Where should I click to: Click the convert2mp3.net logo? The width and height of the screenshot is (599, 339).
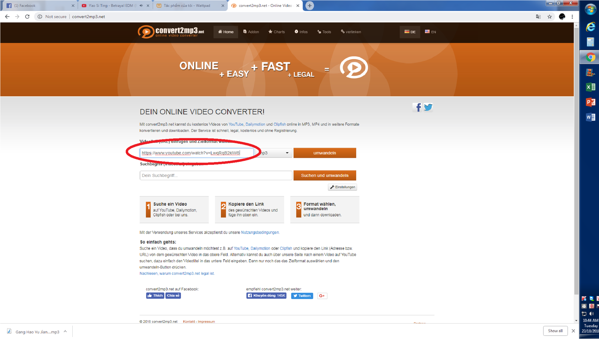pos(171,31)
